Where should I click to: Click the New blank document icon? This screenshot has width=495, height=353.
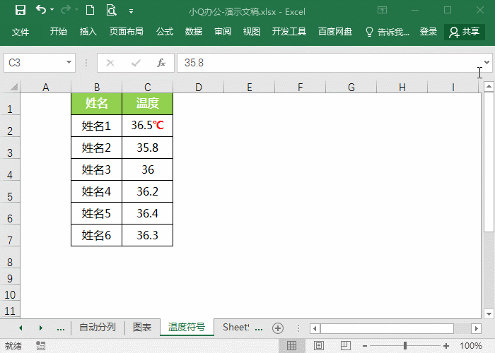(91, 10)
